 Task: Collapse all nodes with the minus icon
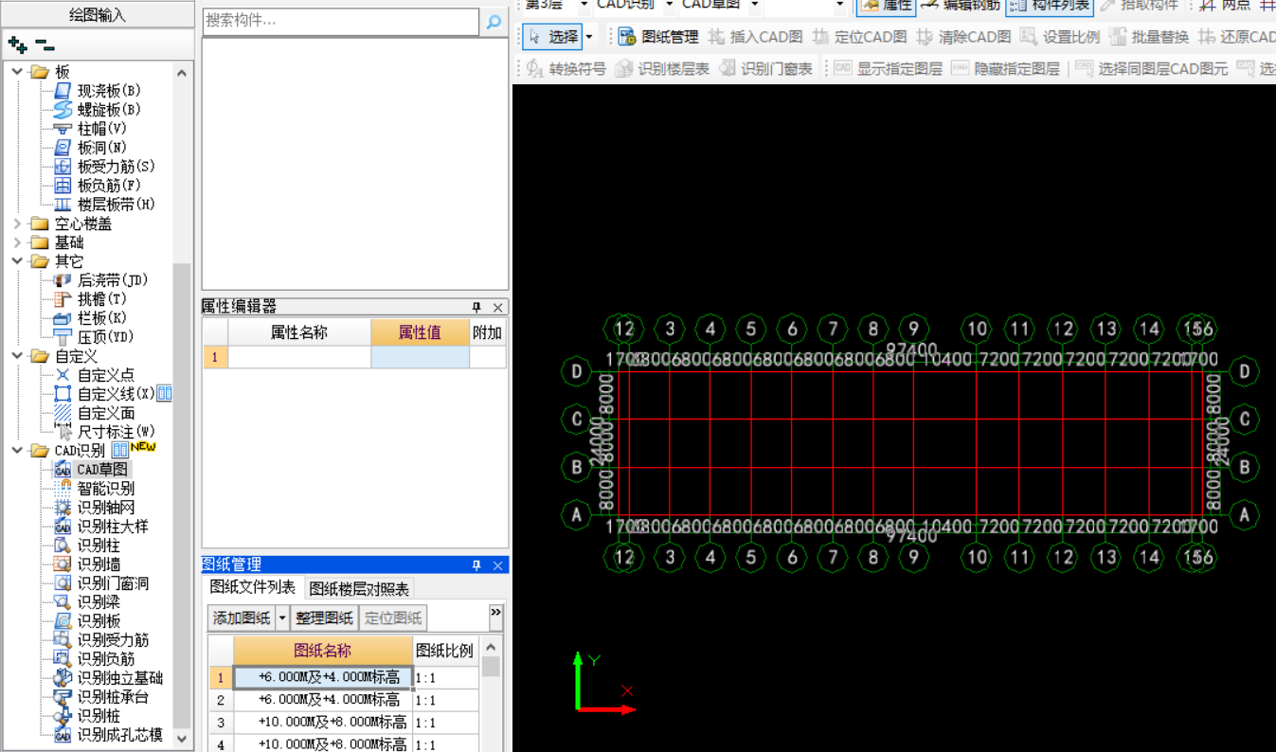click(x=45, y=45)
